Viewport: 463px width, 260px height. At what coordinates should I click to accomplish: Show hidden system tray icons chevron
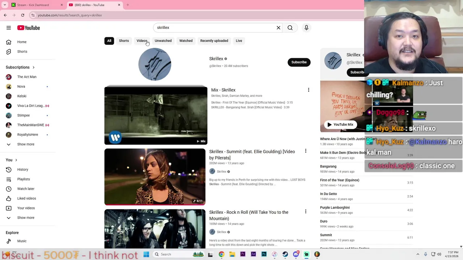point(418,254)
